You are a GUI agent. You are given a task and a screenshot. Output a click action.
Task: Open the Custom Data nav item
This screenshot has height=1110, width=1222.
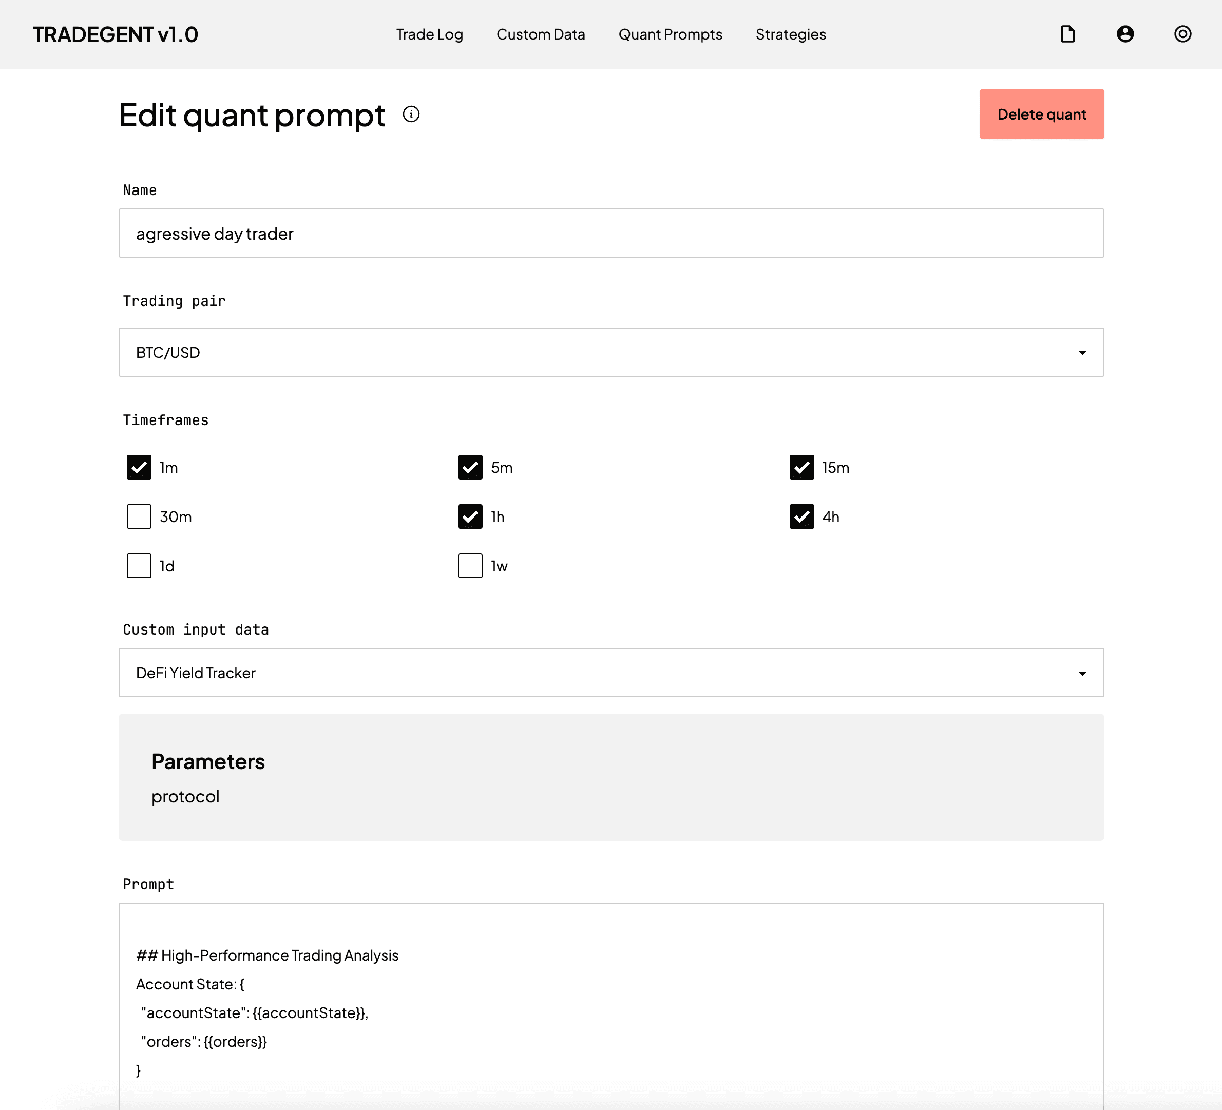[541, 34]
